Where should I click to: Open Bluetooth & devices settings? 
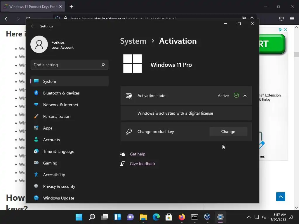(69, 93)
